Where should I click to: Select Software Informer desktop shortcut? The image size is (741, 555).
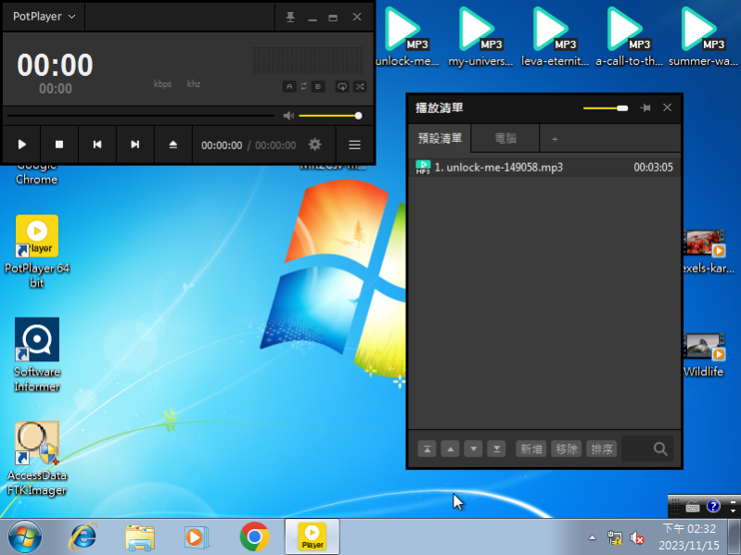37,355
